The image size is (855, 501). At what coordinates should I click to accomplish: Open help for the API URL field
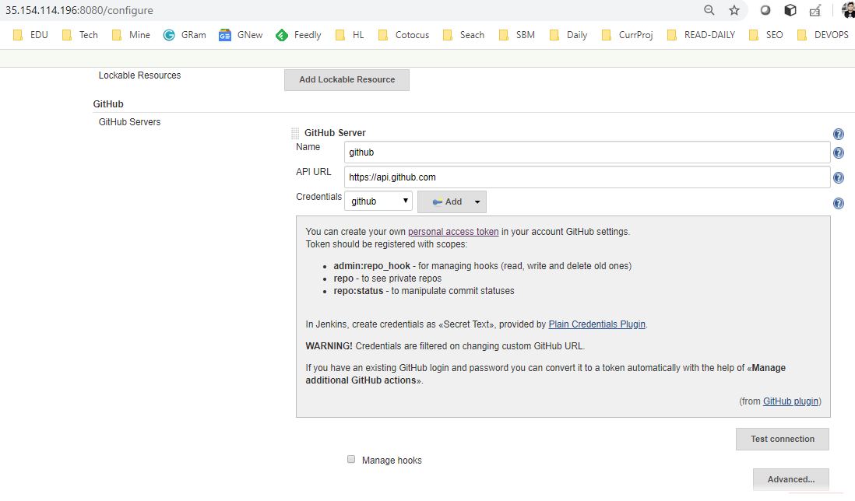pyautogui.click(x=839, y=178)
